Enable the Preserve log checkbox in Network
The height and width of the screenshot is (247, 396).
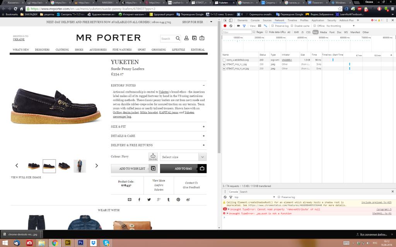273,26
